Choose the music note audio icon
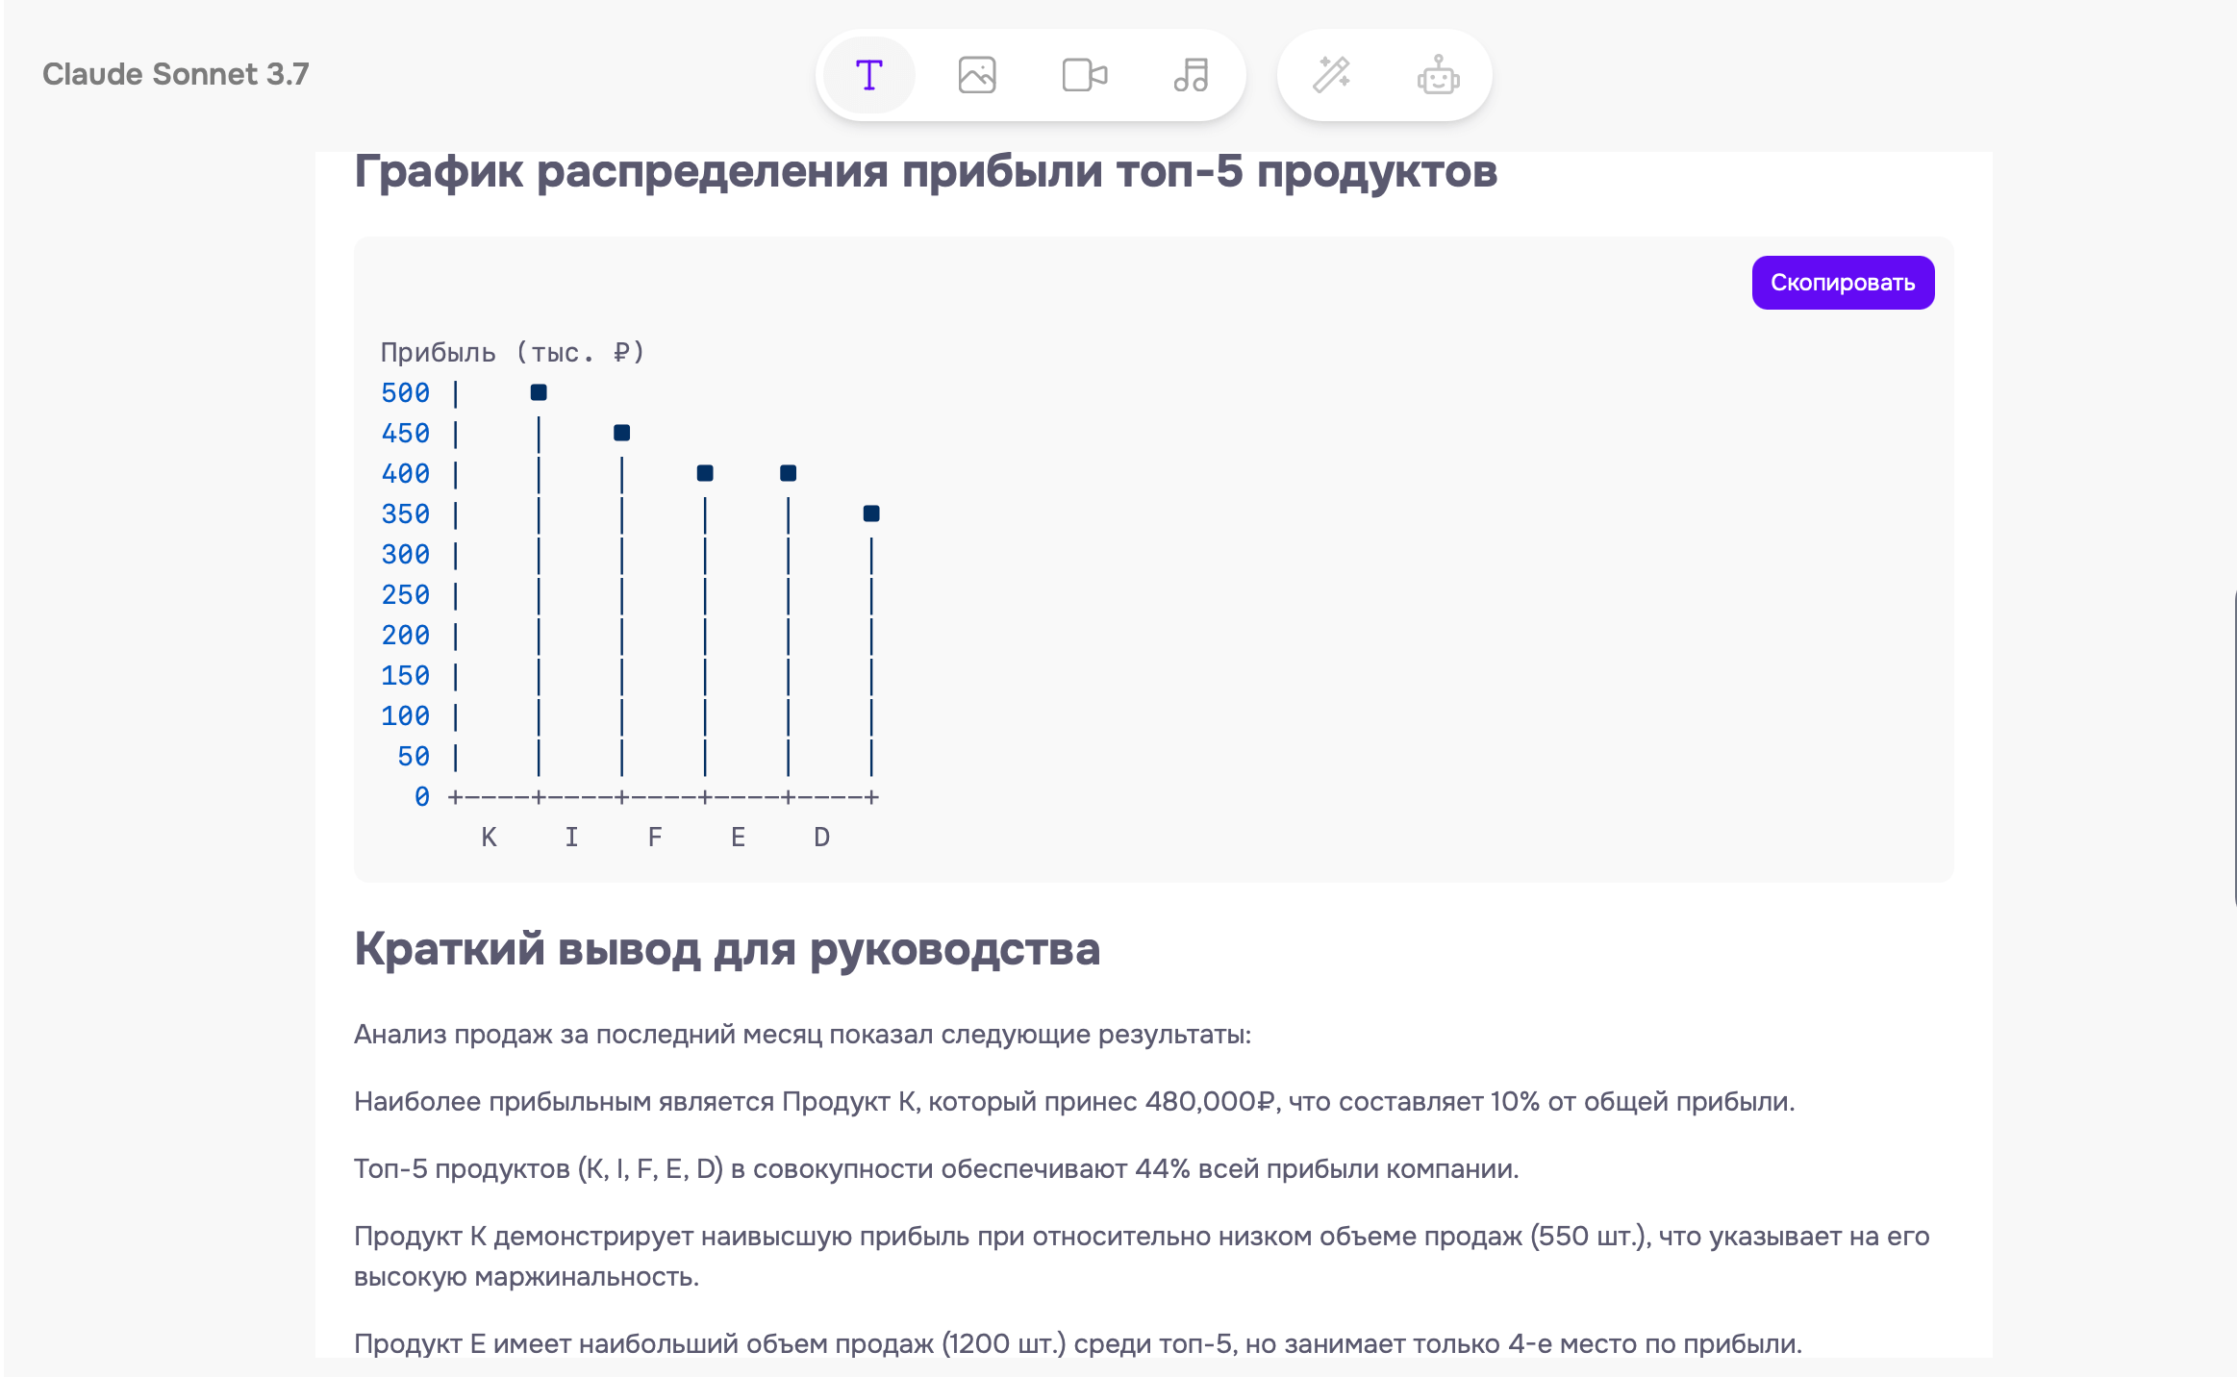 pyautogui.click(x=1191, y=75)
